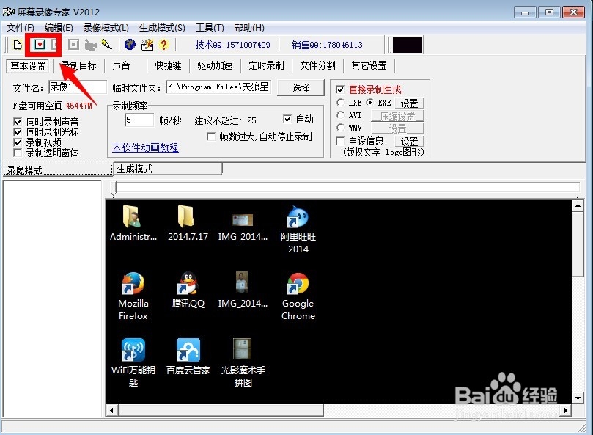The height and width of the screenshot is (435, 593).
Task: Click the black preview box in toolbar
Action: [408, 45]
